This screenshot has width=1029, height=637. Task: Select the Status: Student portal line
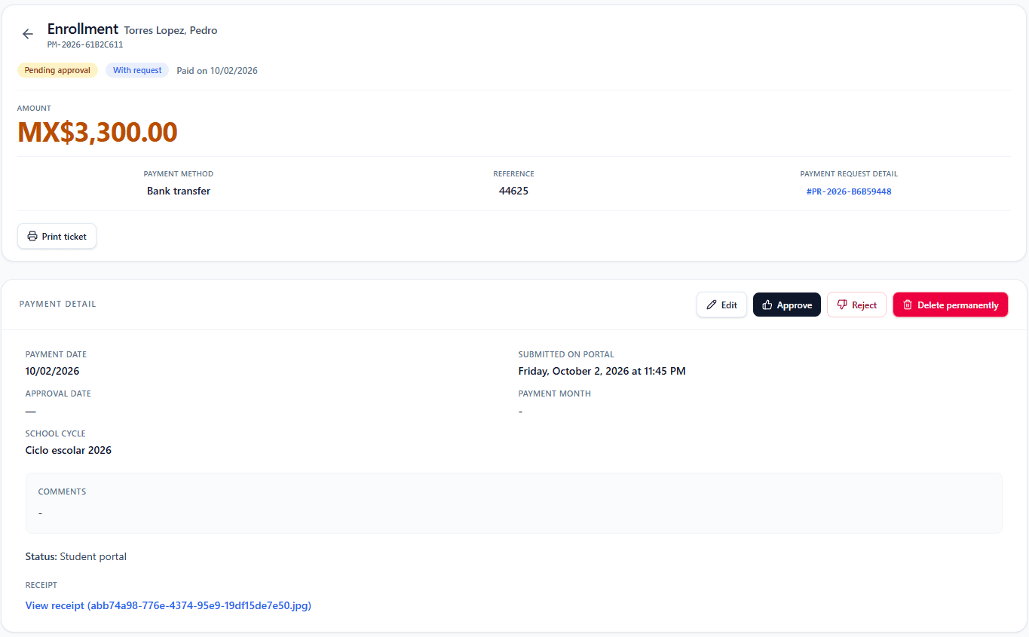click(76, 556)
